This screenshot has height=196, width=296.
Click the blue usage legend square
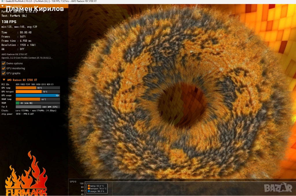pyautogui.click(x=88, y=191)
